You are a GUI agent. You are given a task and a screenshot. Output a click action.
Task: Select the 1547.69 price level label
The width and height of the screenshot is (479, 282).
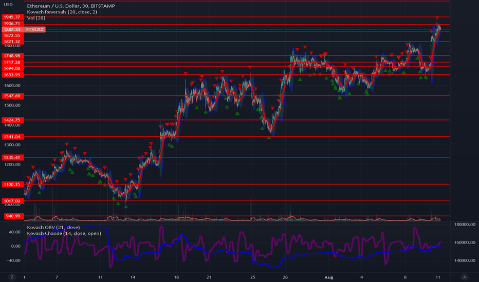click(x=12, y=96)
